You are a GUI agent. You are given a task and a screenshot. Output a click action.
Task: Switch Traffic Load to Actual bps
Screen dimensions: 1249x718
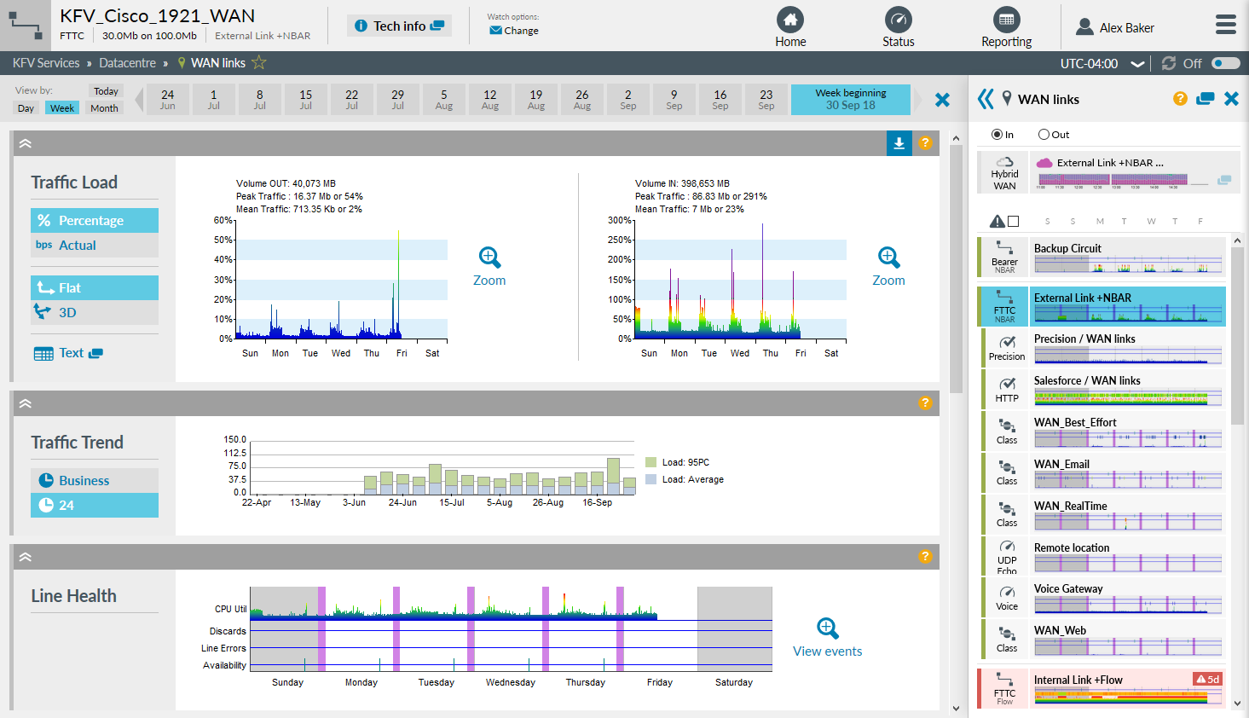(x=95, y=246)
